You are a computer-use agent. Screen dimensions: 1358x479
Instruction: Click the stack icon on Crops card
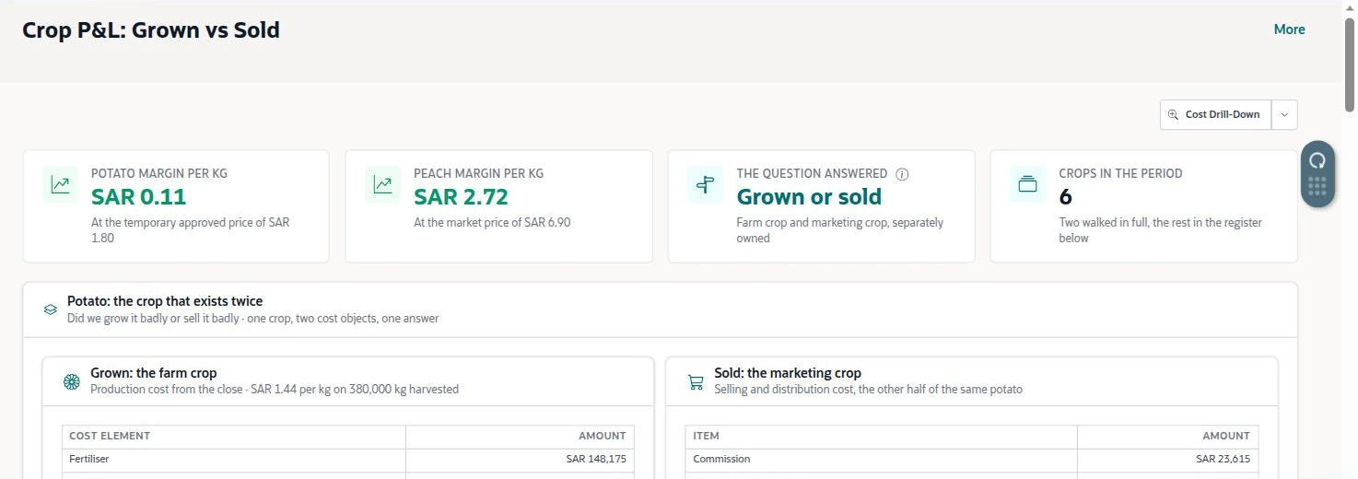(x=1028, y=184)
